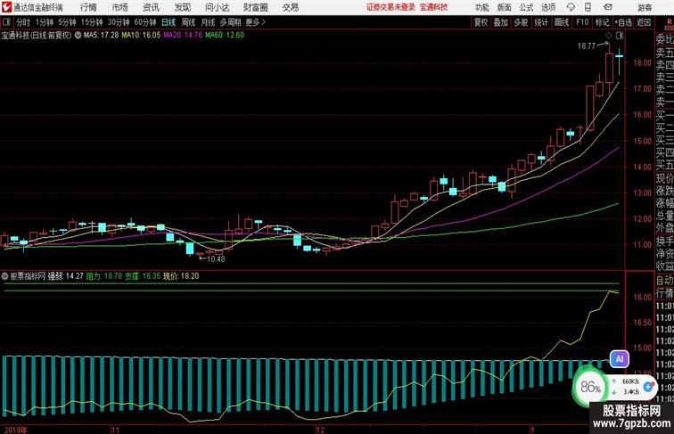Click the 10.48 low price marker
Screen dimensions: 674x434
(x=216, y=259)
